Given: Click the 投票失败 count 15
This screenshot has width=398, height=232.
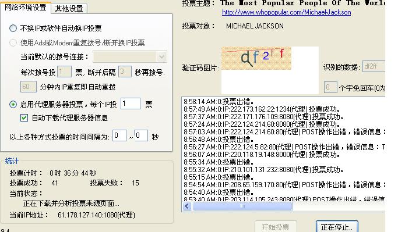Looking at the screenshot, I should [135, 183].
